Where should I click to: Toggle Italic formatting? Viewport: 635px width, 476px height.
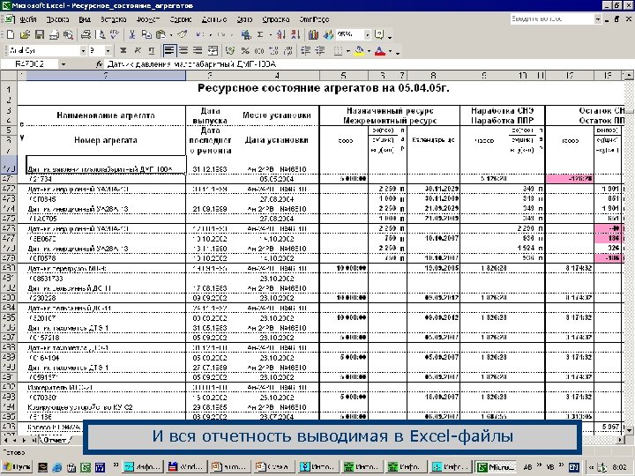tap(138, 50)
